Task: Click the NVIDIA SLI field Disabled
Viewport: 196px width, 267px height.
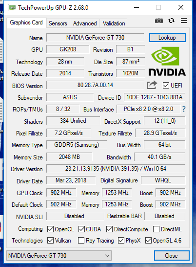Action: coord(75,216)
